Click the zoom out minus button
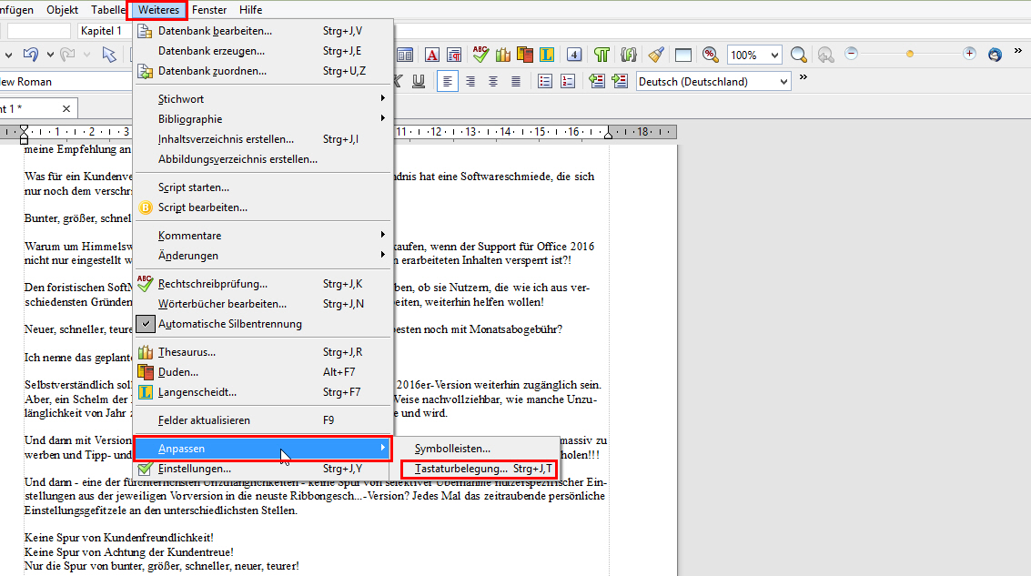This screenshot has height=576, width=1031. tap(851, 54)
